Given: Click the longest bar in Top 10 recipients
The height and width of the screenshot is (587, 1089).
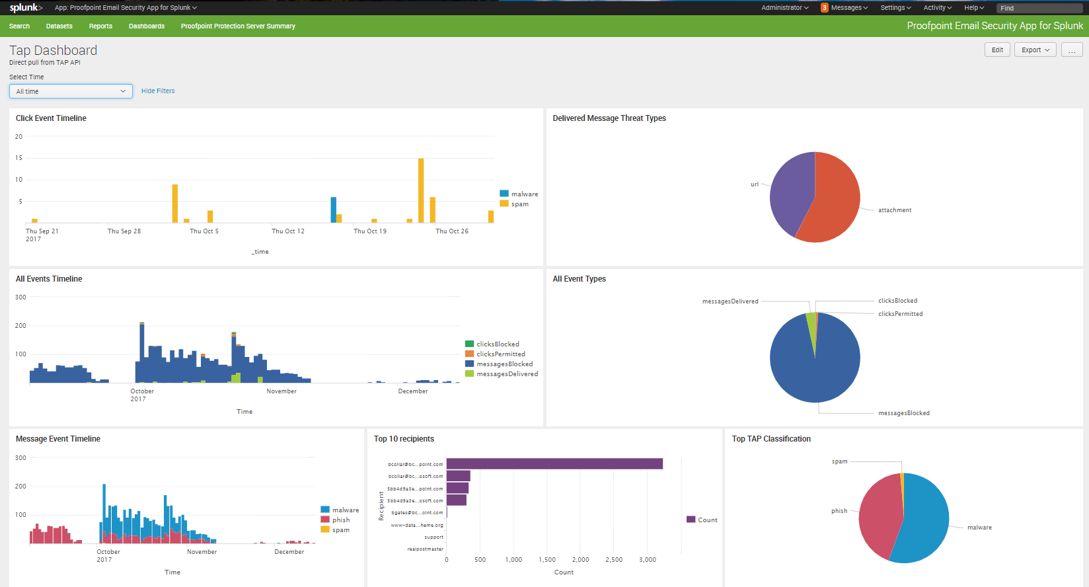Looking at the screenshot, I should click(554, 464).
